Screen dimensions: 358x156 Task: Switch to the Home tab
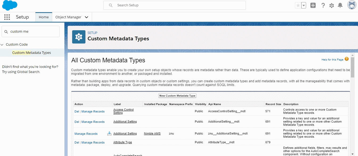click(x=44, y=17)
